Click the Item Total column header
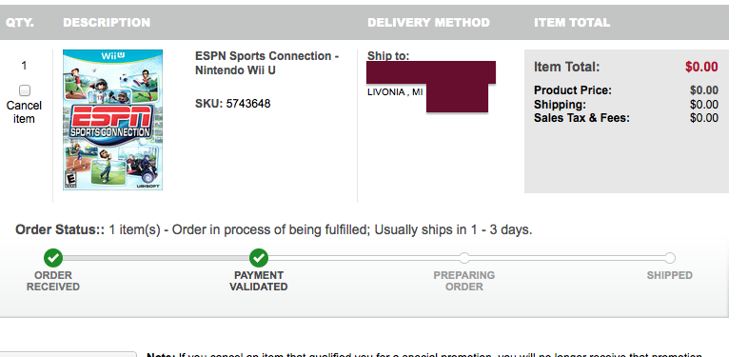This screenshot has height=357, width=748. pyautogui.click(x=572, y=23)
